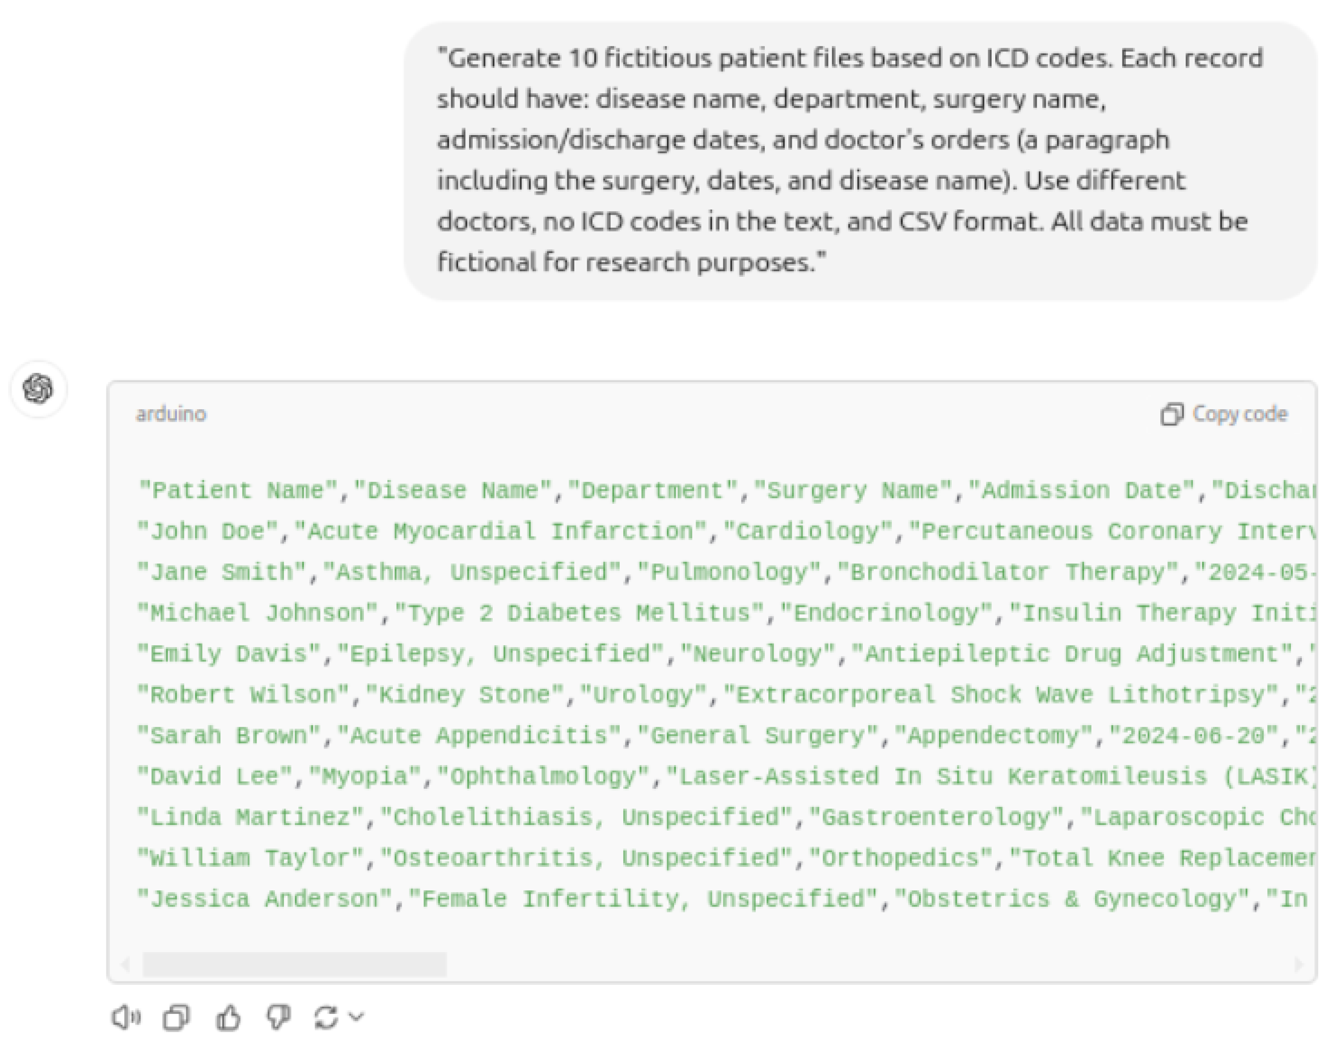The width and height of the screenshot is (1338, 1048).
Task: Copy the response using the copy icon
Action: coord(176,1017)
